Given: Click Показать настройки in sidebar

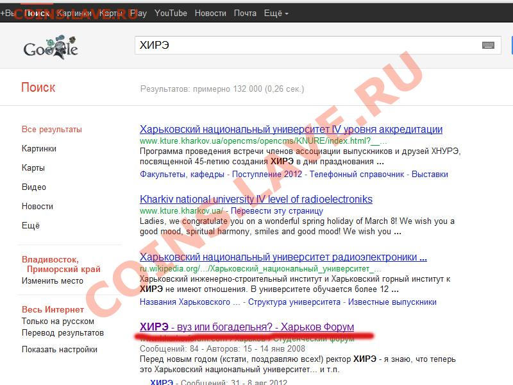Looking at the screenshot, I should [60, 349].
